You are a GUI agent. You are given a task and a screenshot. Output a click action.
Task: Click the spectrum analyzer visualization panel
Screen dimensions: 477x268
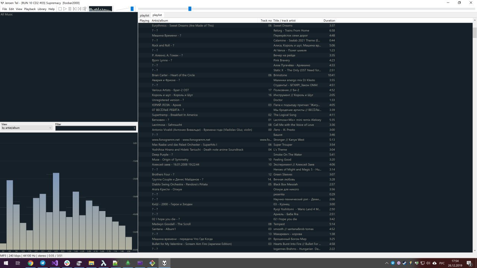point(69,192)
